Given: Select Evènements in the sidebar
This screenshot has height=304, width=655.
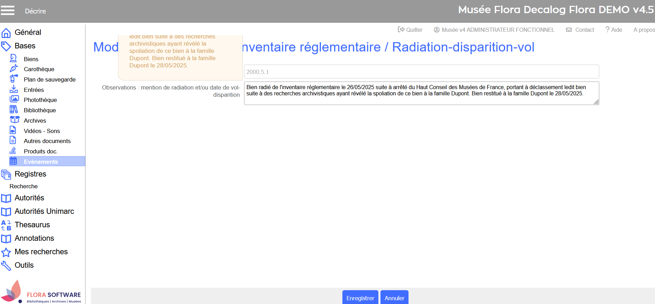Looking at the screenshot, I should click(x=41, y=162).
